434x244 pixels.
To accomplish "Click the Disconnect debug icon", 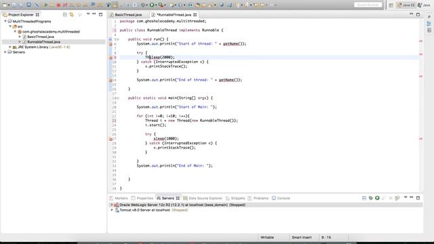I will tap(65, 5).
